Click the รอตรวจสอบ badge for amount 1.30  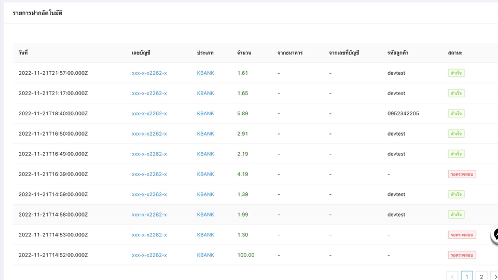tap(462, 235)
